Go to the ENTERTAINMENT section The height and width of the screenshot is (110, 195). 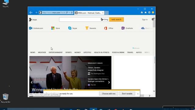click(55, 52)
